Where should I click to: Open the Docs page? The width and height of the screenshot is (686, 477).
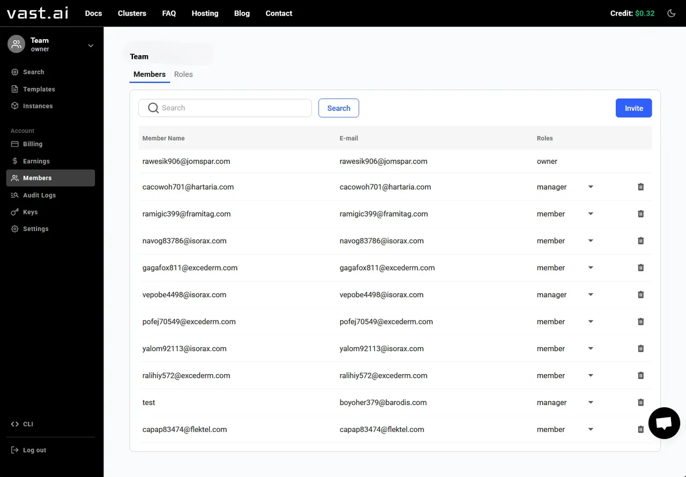(x=93, y=13)
